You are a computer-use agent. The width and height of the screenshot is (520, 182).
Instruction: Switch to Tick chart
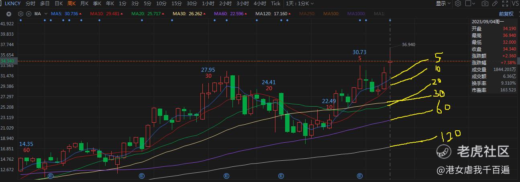(275, 4)
